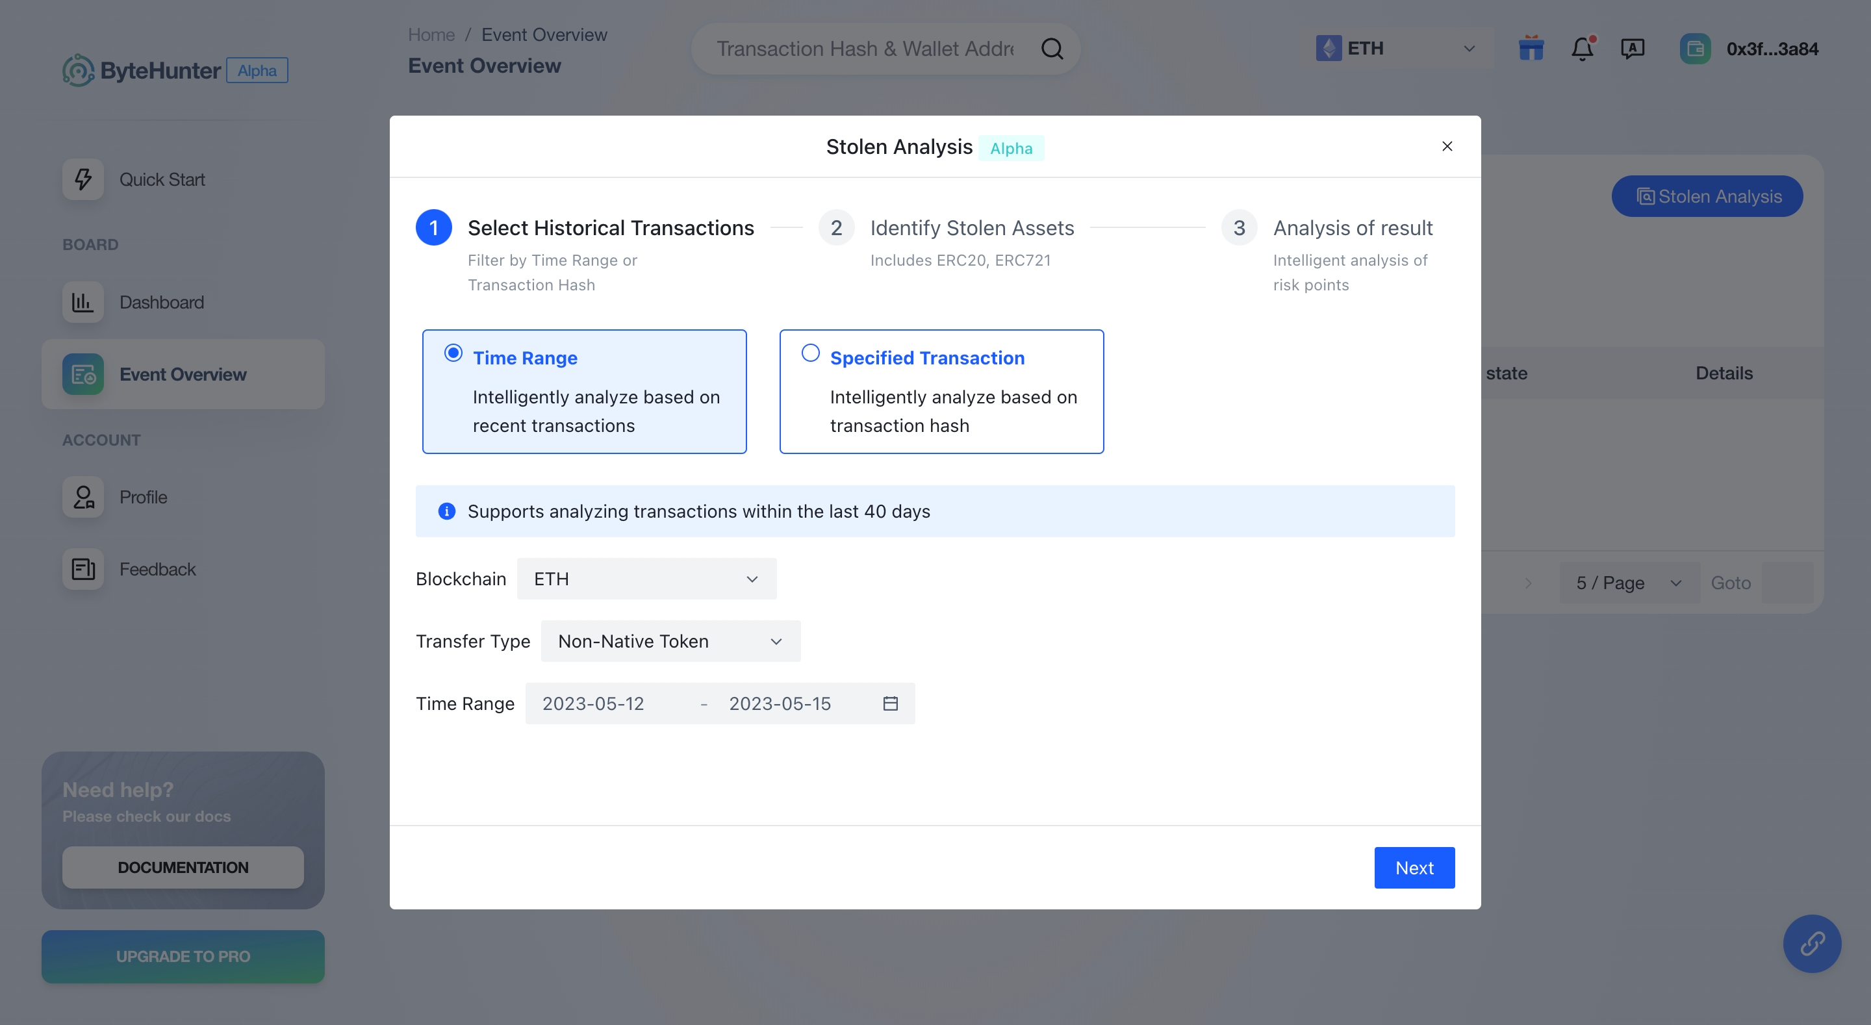Image resolution: width=1871 pixels, height=1025 pixels.
Task: Click the DOCUMENTATION help button
Action: (x=183, y=867)
